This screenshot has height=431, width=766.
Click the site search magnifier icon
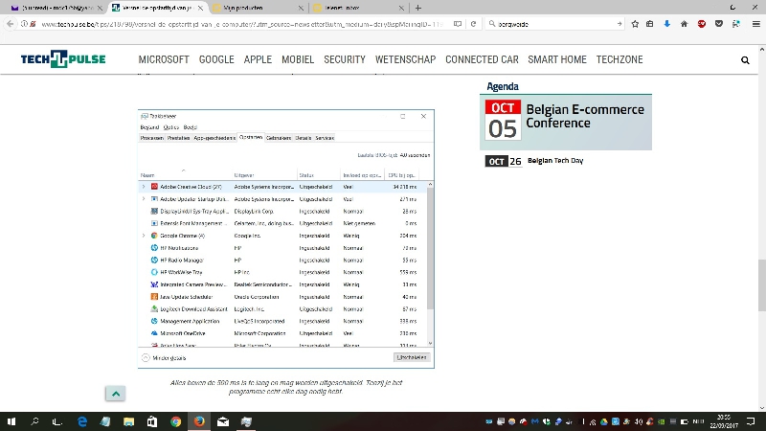(745, 59)
